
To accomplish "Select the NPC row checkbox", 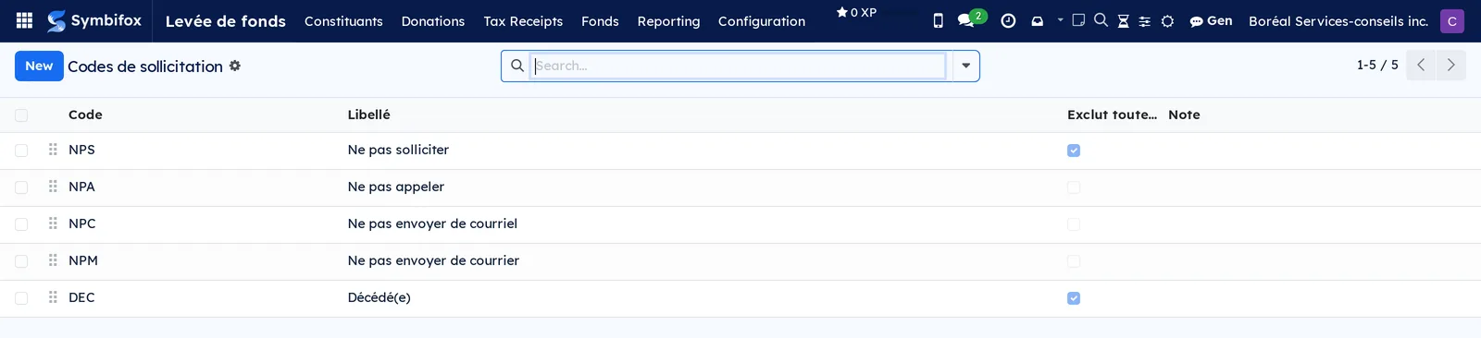I will coord(21,224).
